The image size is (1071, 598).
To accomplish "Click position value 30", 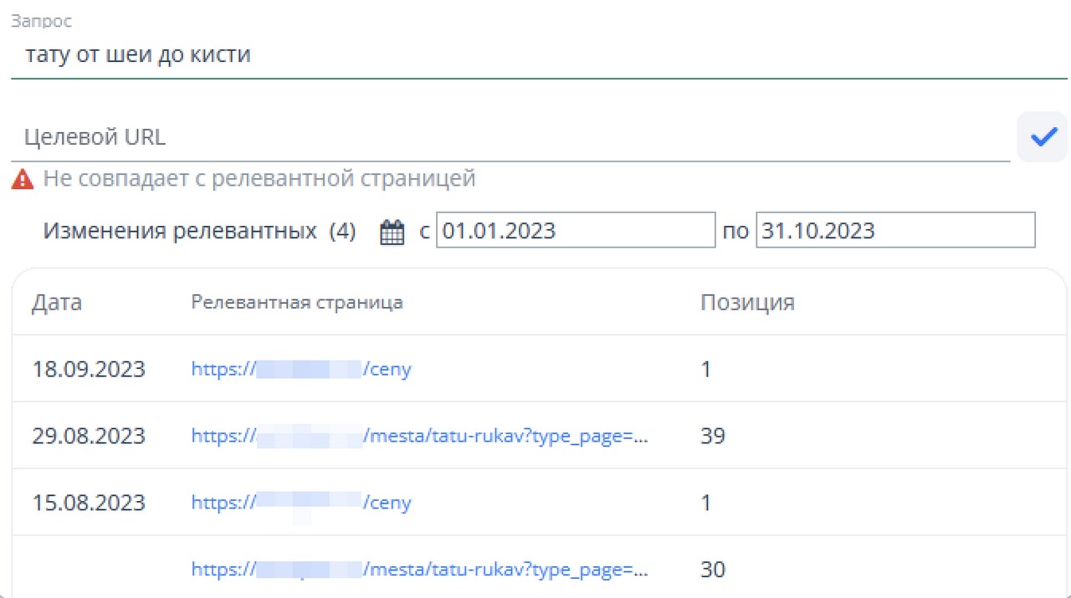I will click(x=713, y=570).
